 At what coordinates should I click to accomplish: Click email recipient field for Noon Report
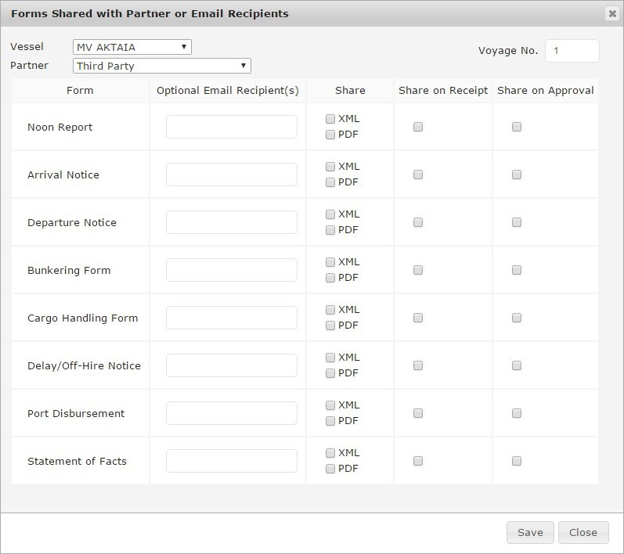pos(232,127)
